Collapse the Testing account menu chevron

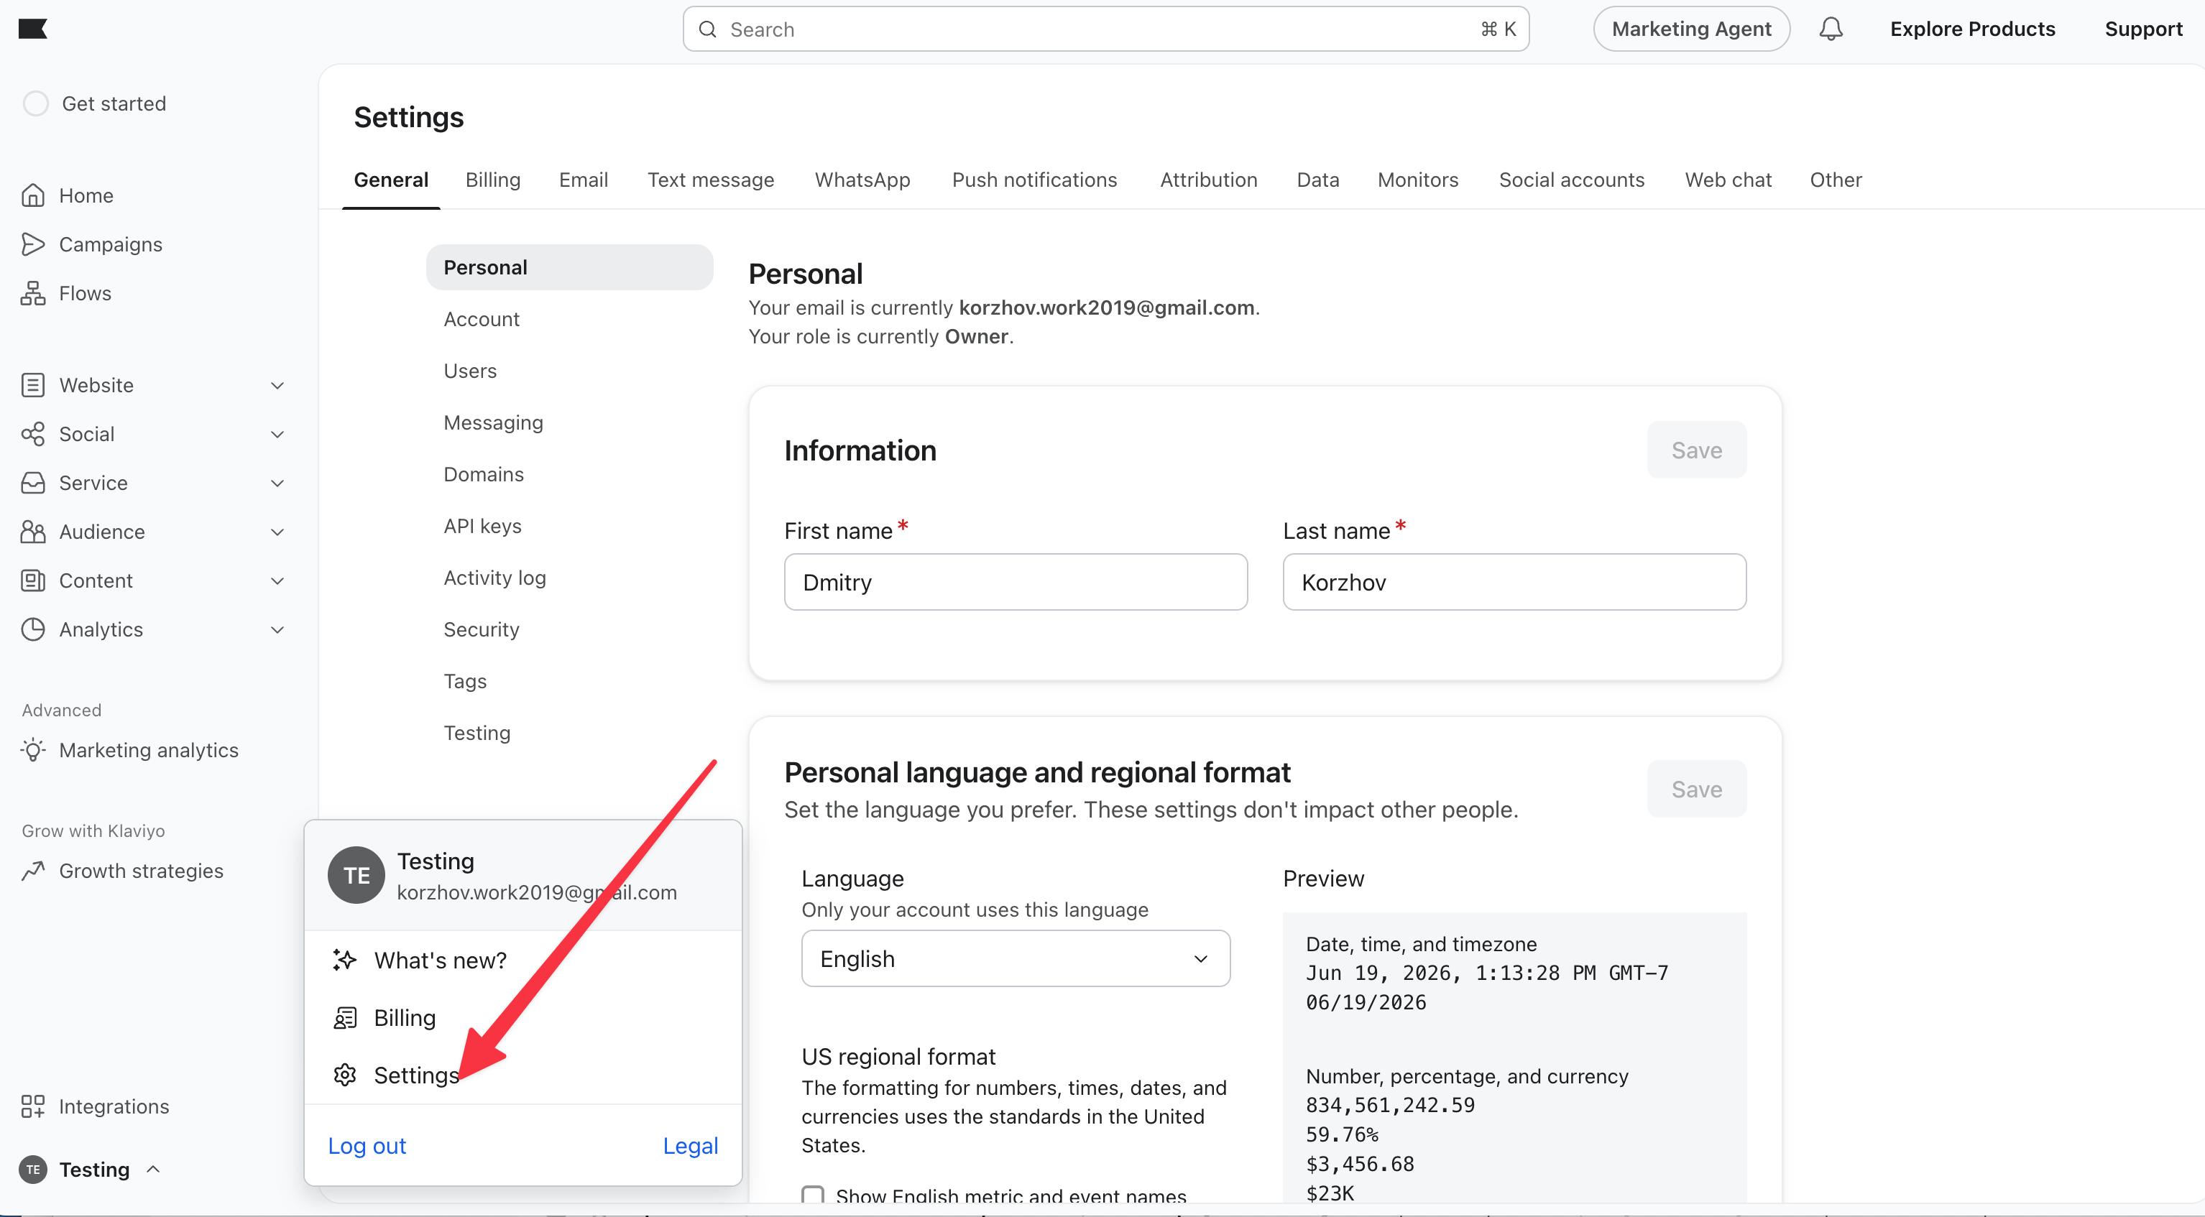pos(153,1168)
